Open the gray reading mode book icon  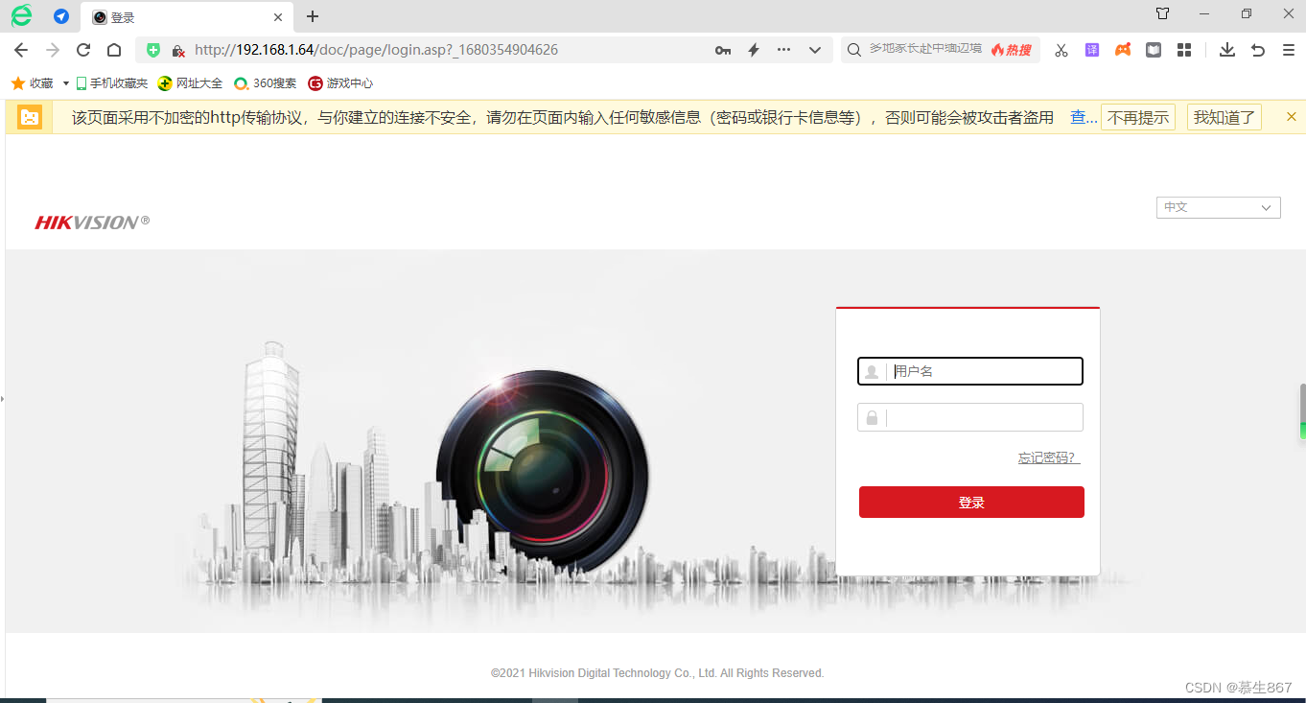(x=1154, y=50)
